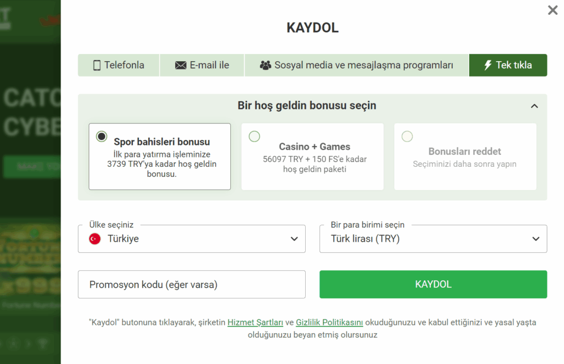This screenshot has height=364, width=564.
Task: Collapse the hoş geldin bonusu section with the chevron
Action: click(x=534, y=105)
